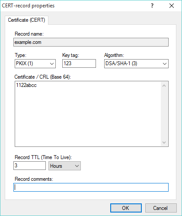The height and width of the screenshot is (216, 182).
Task: Click the Certificate / CRL (Base 64) label
Action: 43,77
